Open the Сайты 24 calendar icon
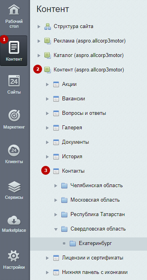 (14, 81)
